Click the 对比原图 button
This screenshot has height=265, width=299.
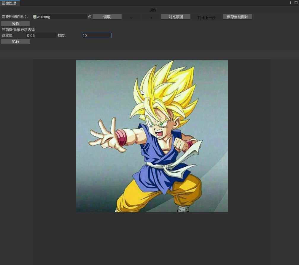click(x=176, y=17)
